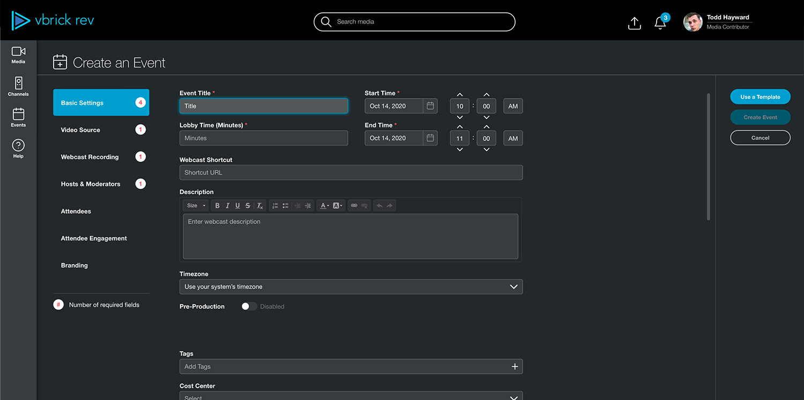The width and height of the screenshot is (804, 400).
Task: Increase End Time hour with up arrow
Action: pyautogui.click(x=460, y=127)
